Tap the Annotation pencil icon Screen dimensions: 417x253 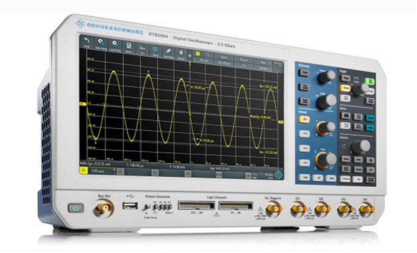[168, 53]
